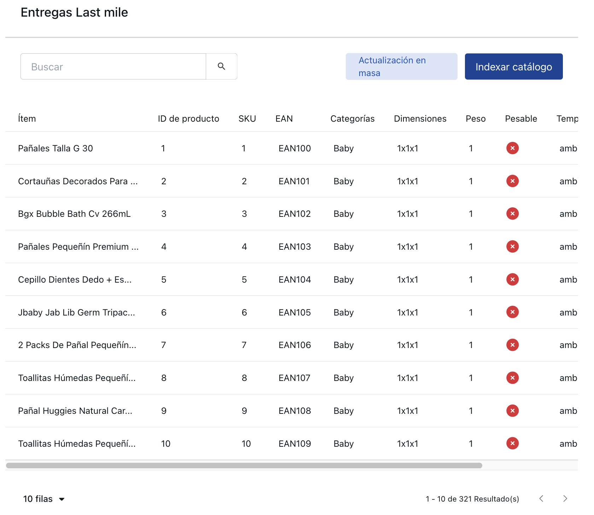Toggle Pesable status for EAN109 row
Viewport: 594px width, 515px height.
[512, 444]
